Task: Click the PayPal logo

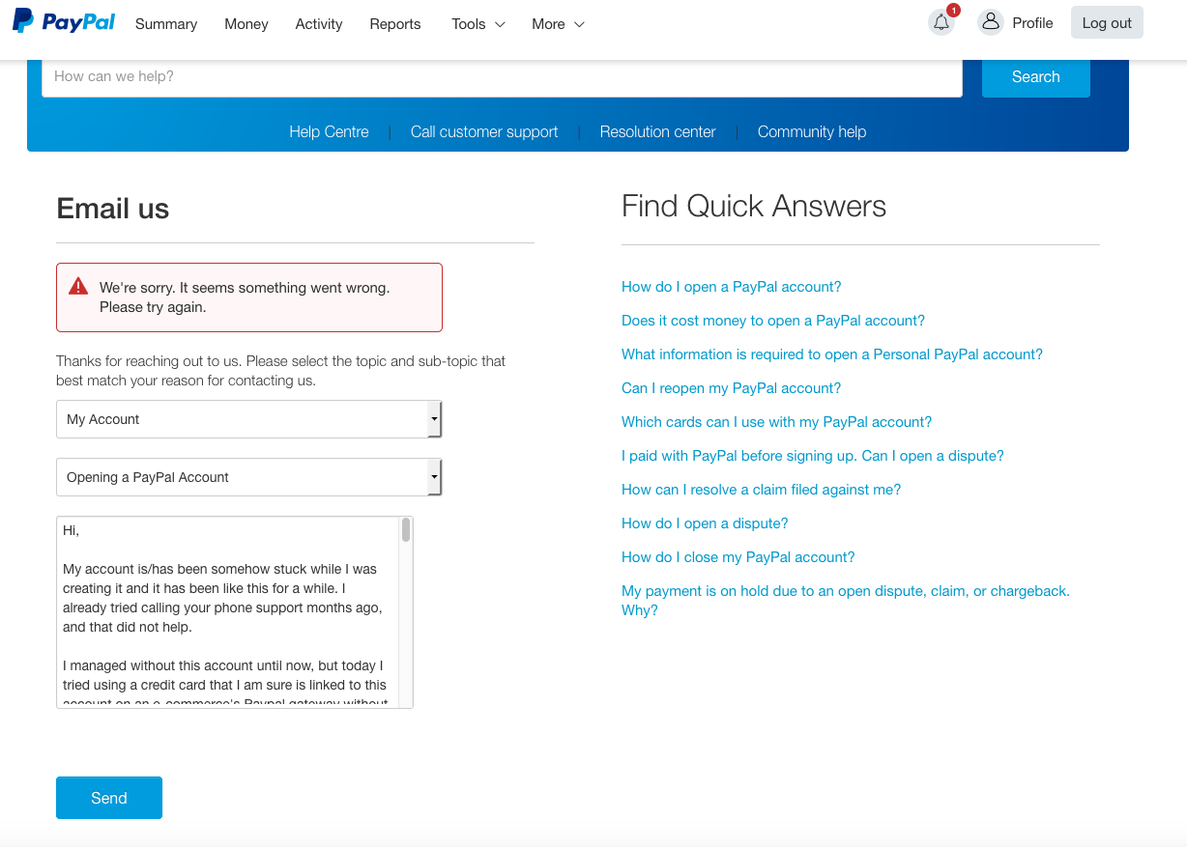Action: [64, 21]
